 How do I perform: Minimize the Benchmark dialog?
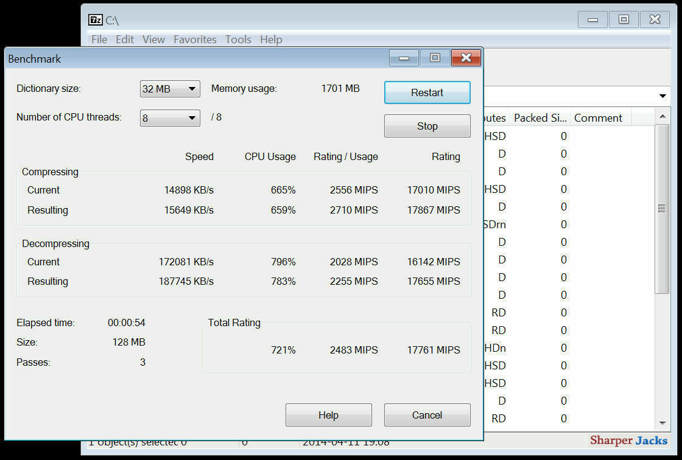pyautogui.click(x=404, y=58)
